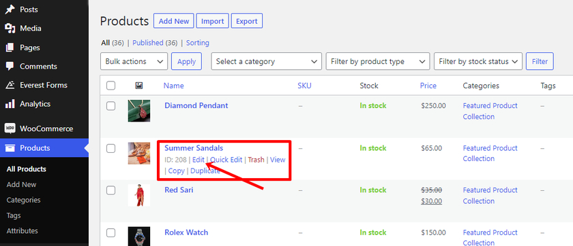This screenshot has width=573, height=246.
Task: Open Filter by stock status dropdown
Action: [x=478, y=61]
